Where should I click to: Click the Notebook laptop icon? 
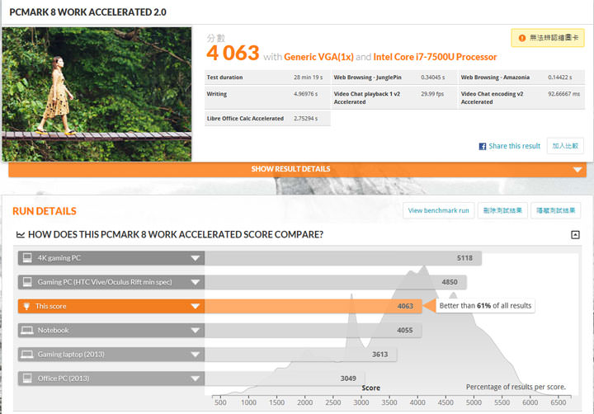pos(27,330)
